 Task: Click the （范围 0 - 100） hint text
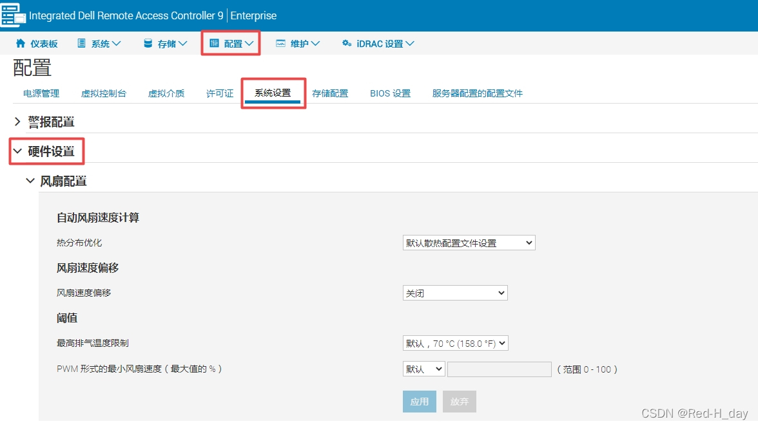(587, 369)
